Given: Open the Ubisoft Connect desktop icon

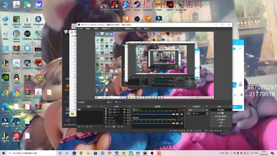Looking at the screenshot, I should click(16, 36).
